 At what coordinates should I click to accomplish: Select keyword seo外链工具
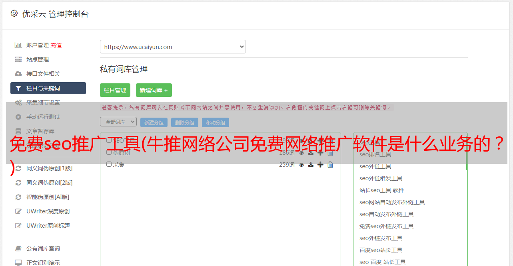(375, 166)
